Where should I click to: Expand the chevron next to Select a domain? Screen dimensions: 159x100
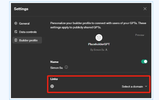[146, 86]
